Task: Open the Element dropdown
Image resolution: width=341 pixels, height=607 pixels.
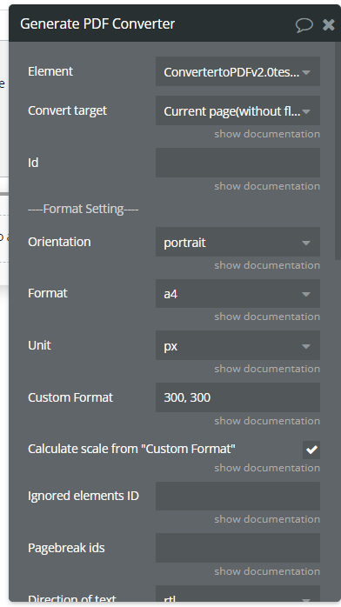Action: click(x=237, y=71)
